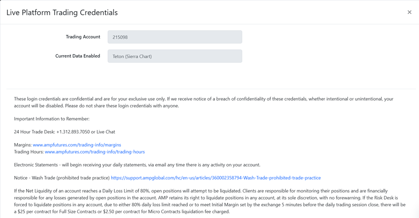Open the Wash Trade support article link

(x=216, y=178)
